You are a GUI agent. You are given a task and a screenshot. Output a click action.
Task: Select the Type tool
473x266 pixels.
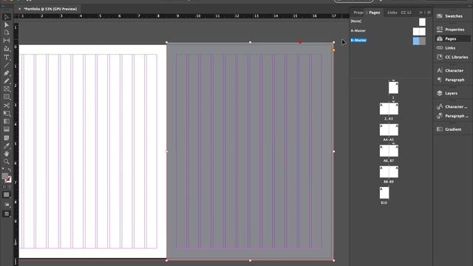pos(7,57)
